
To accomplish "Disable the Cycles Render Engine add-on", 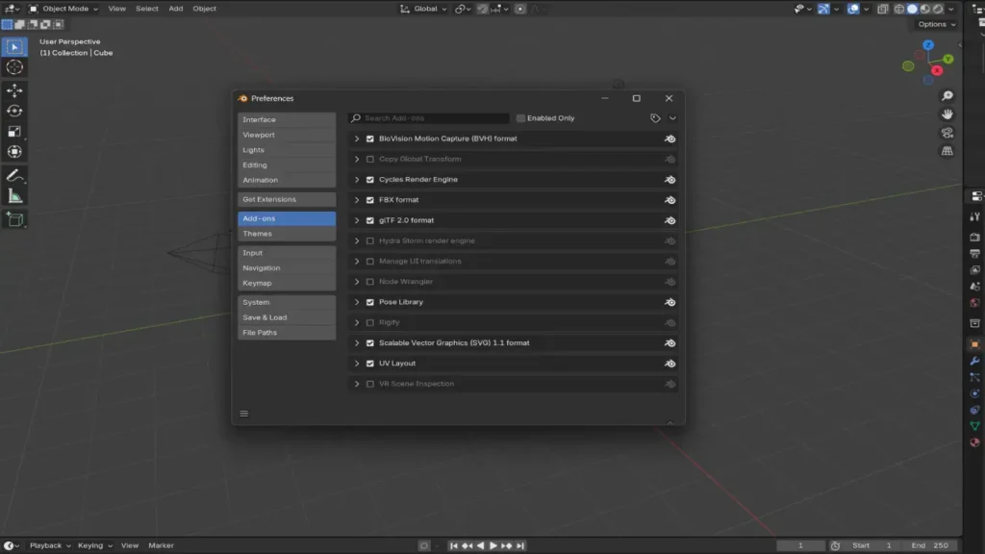I will click(x=370, y=180).
